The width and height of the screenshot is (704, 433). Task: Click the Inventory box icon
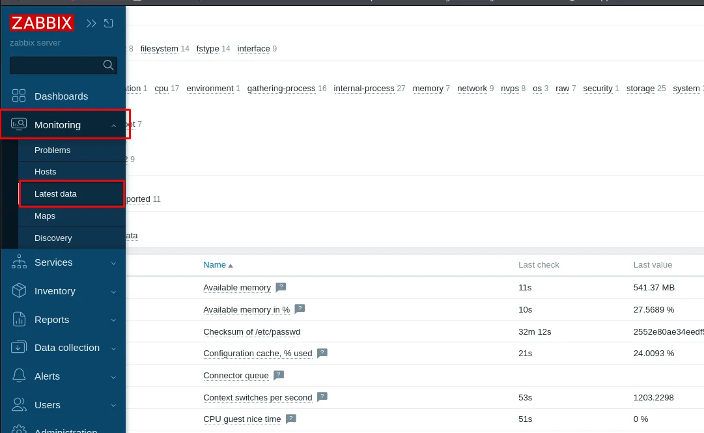tap(19, 291)
